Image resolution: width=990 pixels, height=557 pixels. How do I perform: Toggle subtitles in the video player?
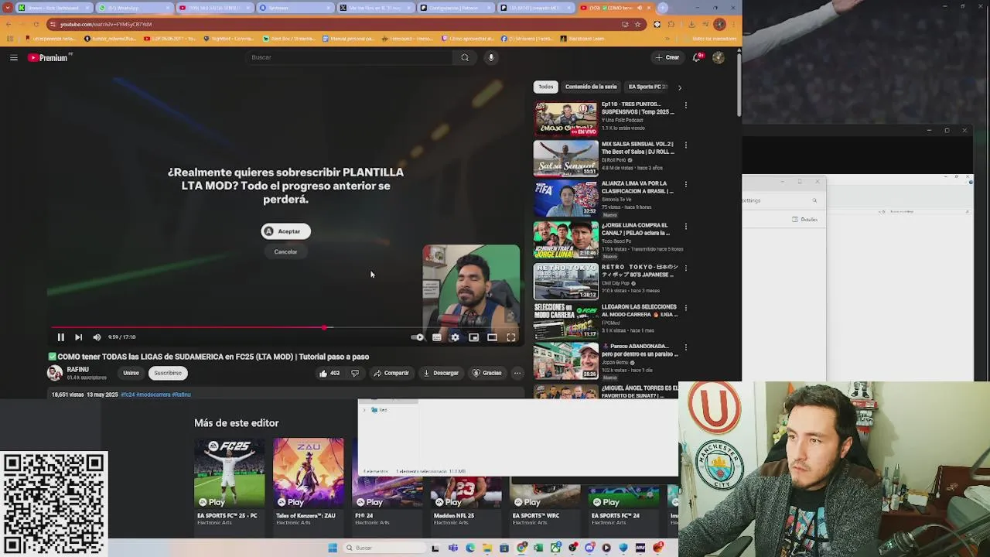click(x=437, y=337)
